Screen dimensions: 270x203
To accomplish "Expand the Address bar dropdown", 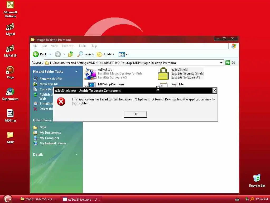I will tap(221, 63).
